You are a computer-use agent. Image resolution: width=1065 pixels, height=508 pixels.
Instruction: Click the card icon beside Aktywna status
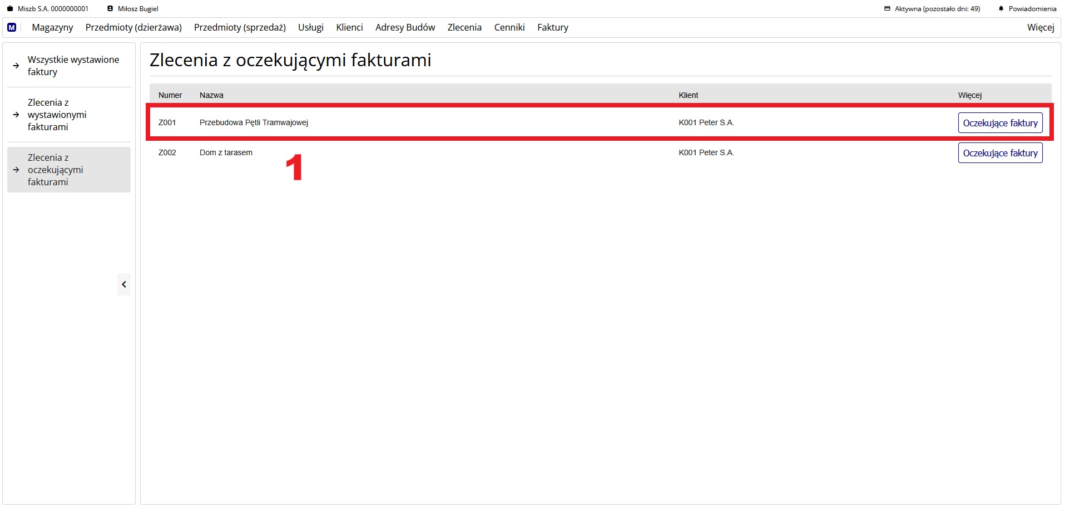tap(887, 9)
